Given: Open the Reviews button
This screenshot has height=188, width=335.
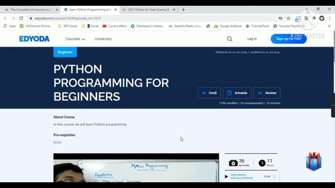Looking at the screenshot, I should [x=267, y=93].
